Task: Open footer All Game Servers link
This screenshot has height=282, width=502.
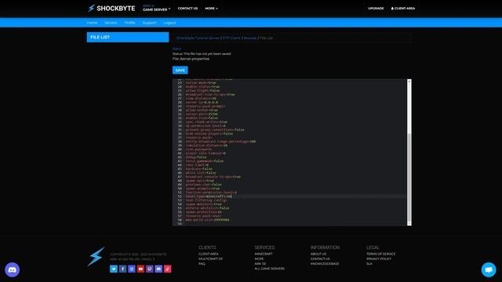Action: point(270,269)
